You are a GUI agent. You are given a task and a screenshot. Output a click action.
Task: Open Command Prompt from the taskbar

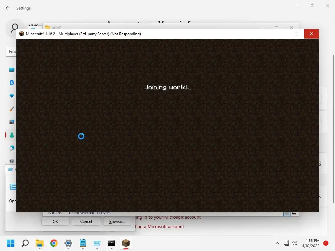click(x=111, y=243)
